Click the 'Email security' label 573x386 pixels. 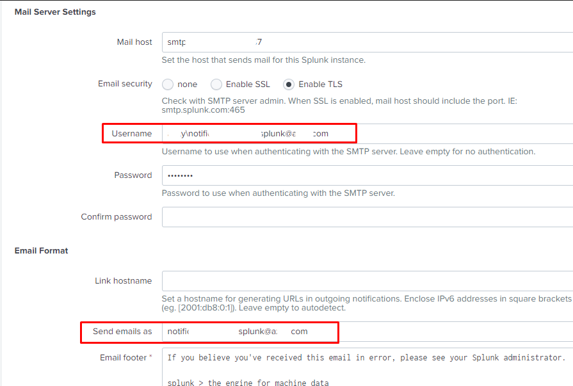click(x=125, y=84)
